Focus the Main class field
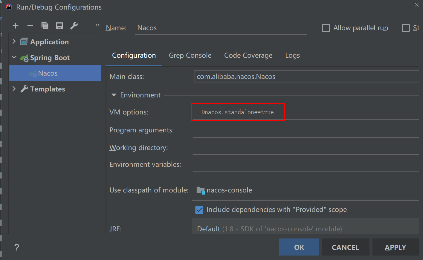The width and height of the screenshot is (423, 260). 306,77
